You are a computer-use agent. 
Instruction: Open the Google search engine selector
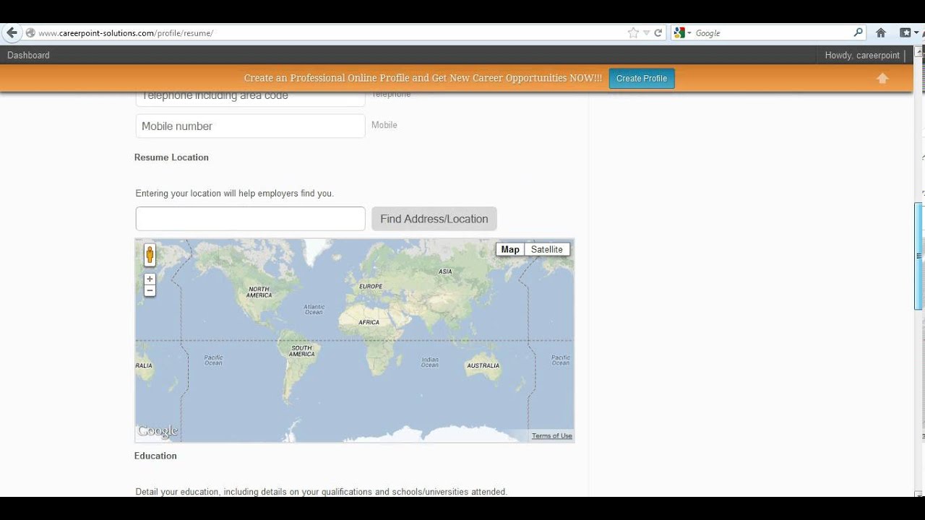(x=682, y=32)
